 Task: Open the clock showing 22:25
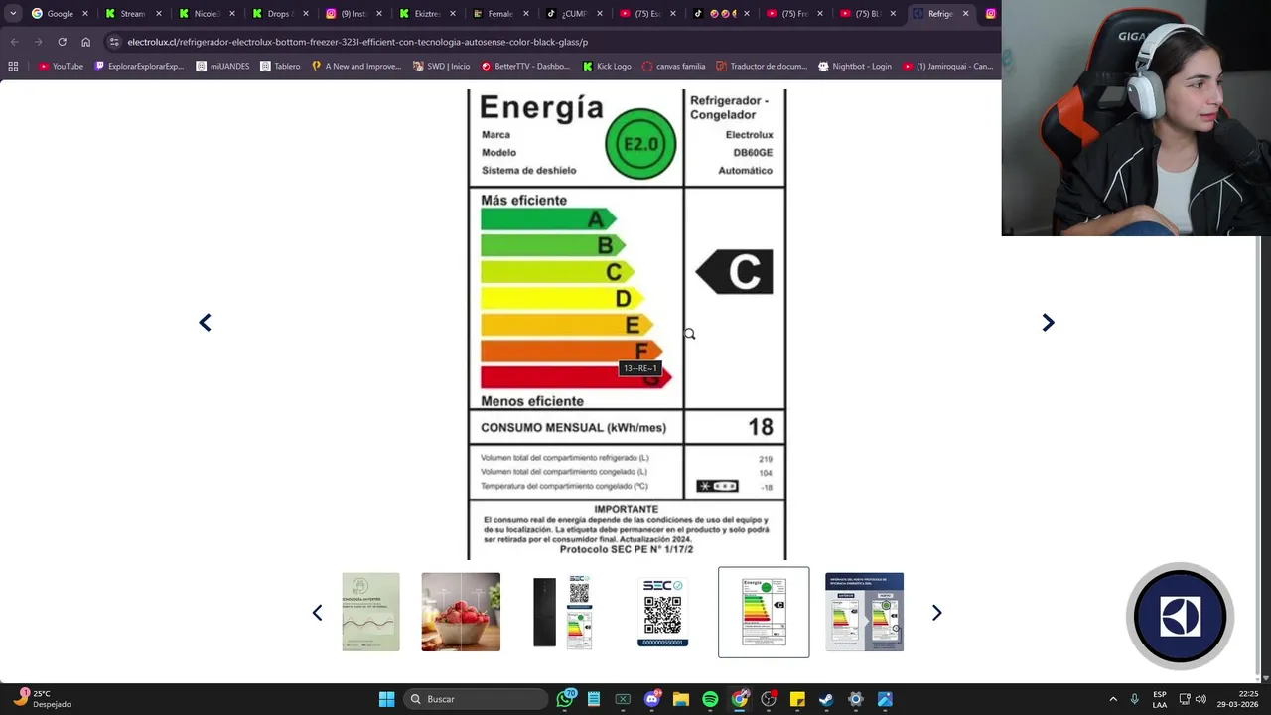(x=1237, y=699)
